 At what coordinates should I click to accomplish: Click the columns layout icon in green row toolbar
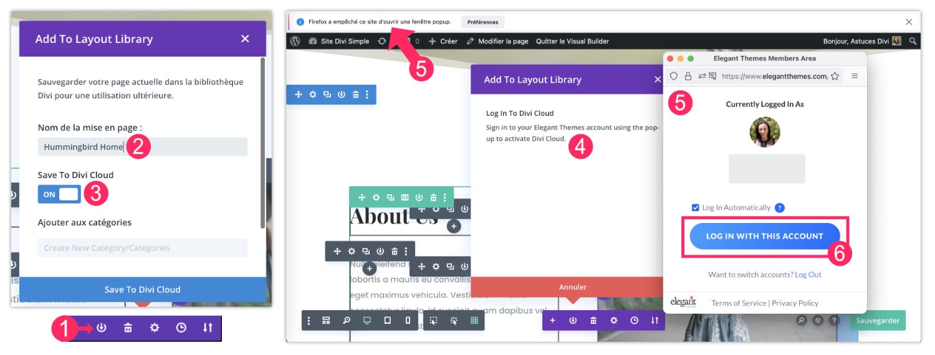(x=405, y=197)
